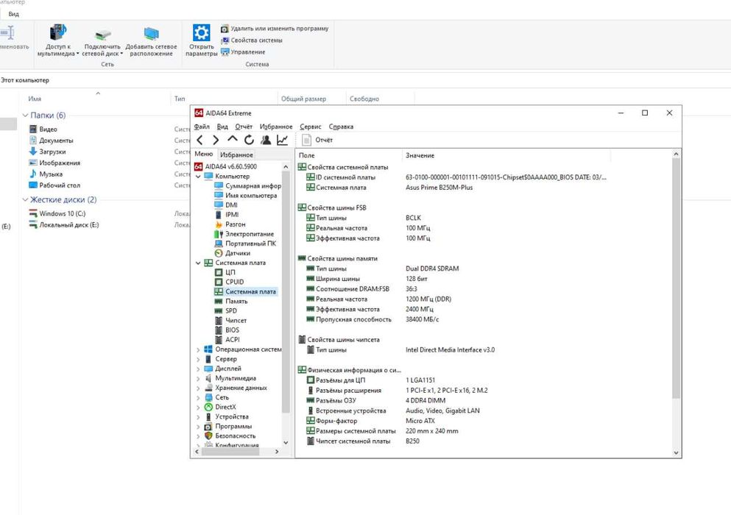Click the Asus Prime B250M-Plus value
The height and width of the screenshot is (515, 731).
tap(439, 188)
